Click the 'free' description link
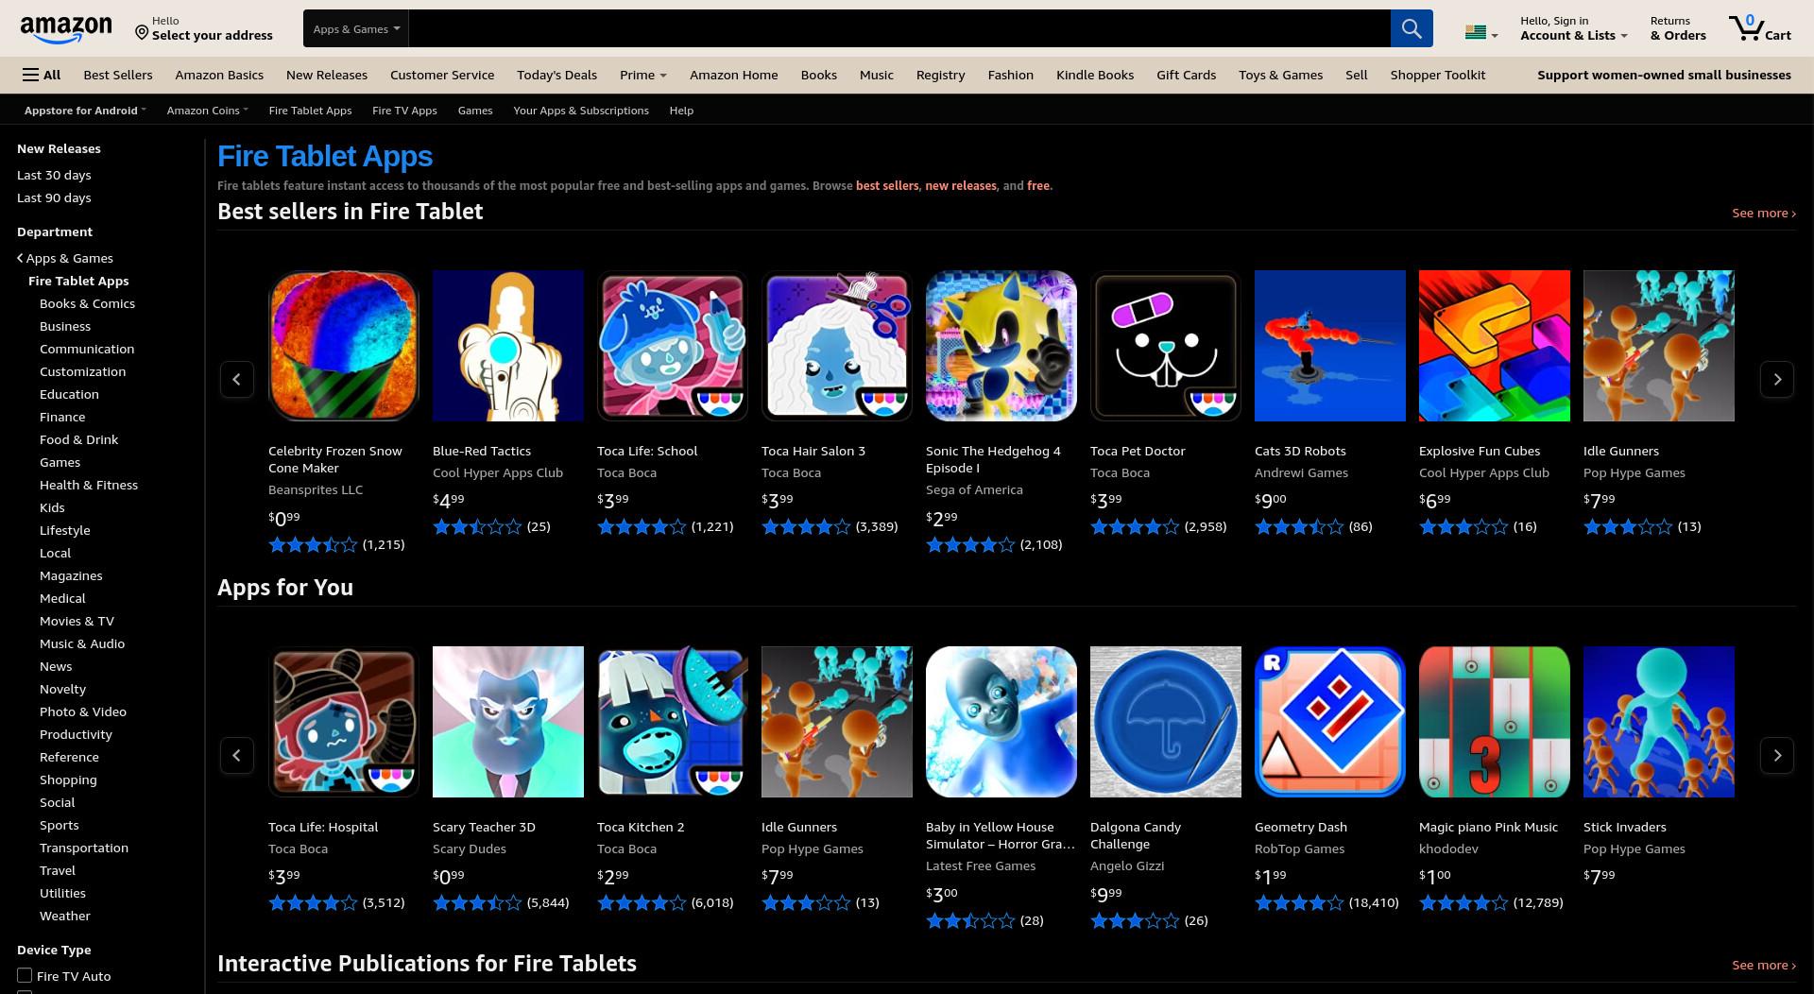This screenshot has width=1814, height=994. (x=1038, y=185)
